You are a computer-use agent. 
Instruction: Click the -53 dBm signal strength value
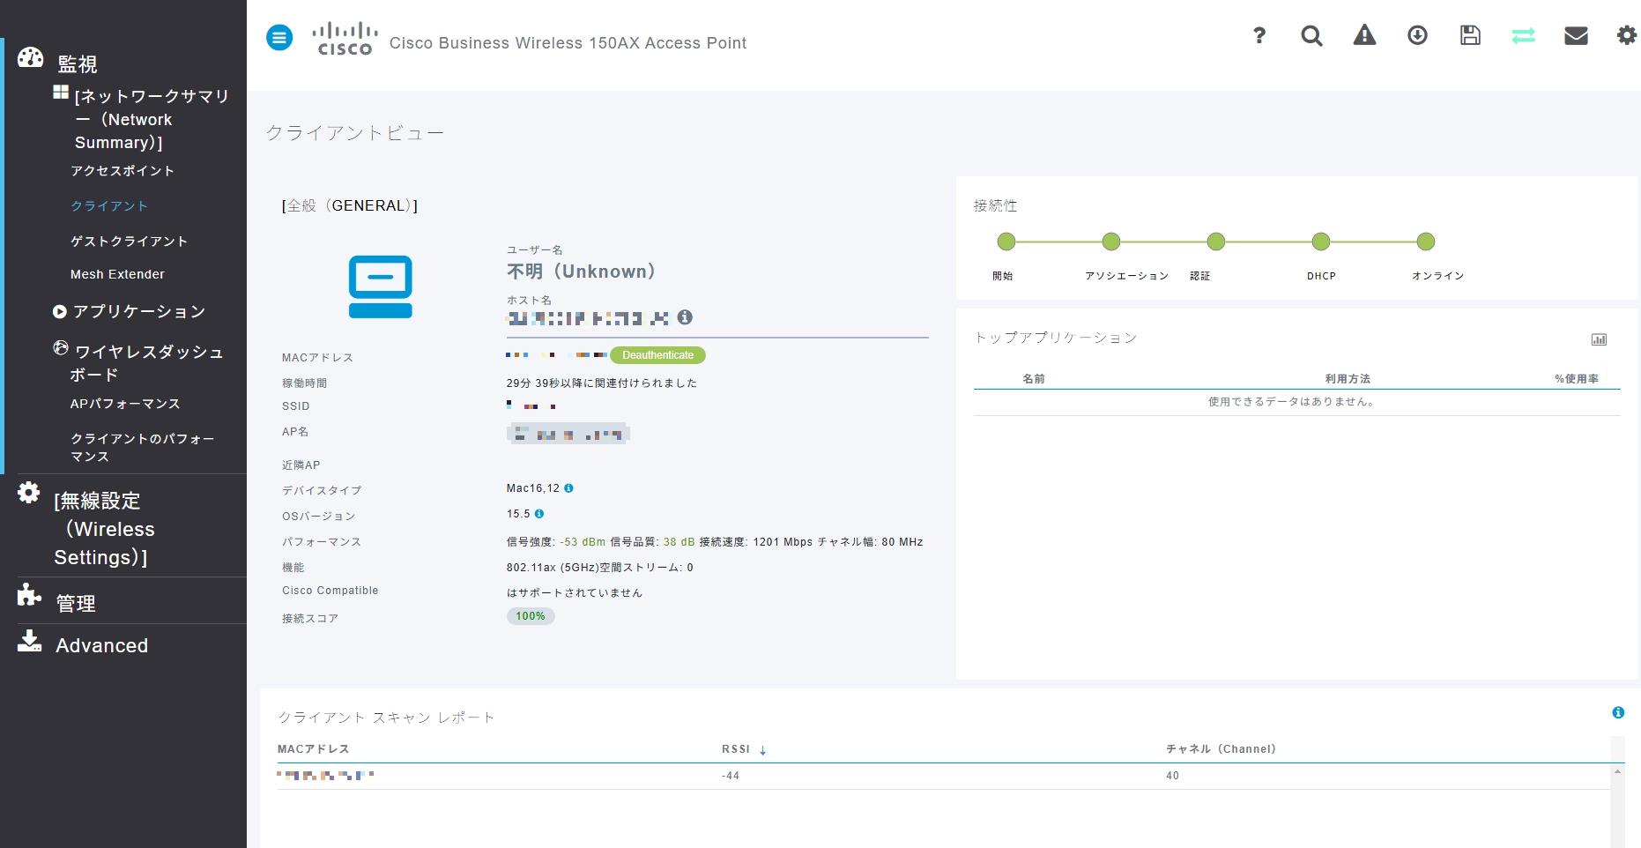pyautogui.click(x=583, y=542)
